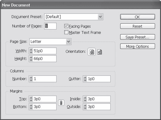Click the Save Preset button
The height and width of the screenshot is (120, 161).
point(138,37)
